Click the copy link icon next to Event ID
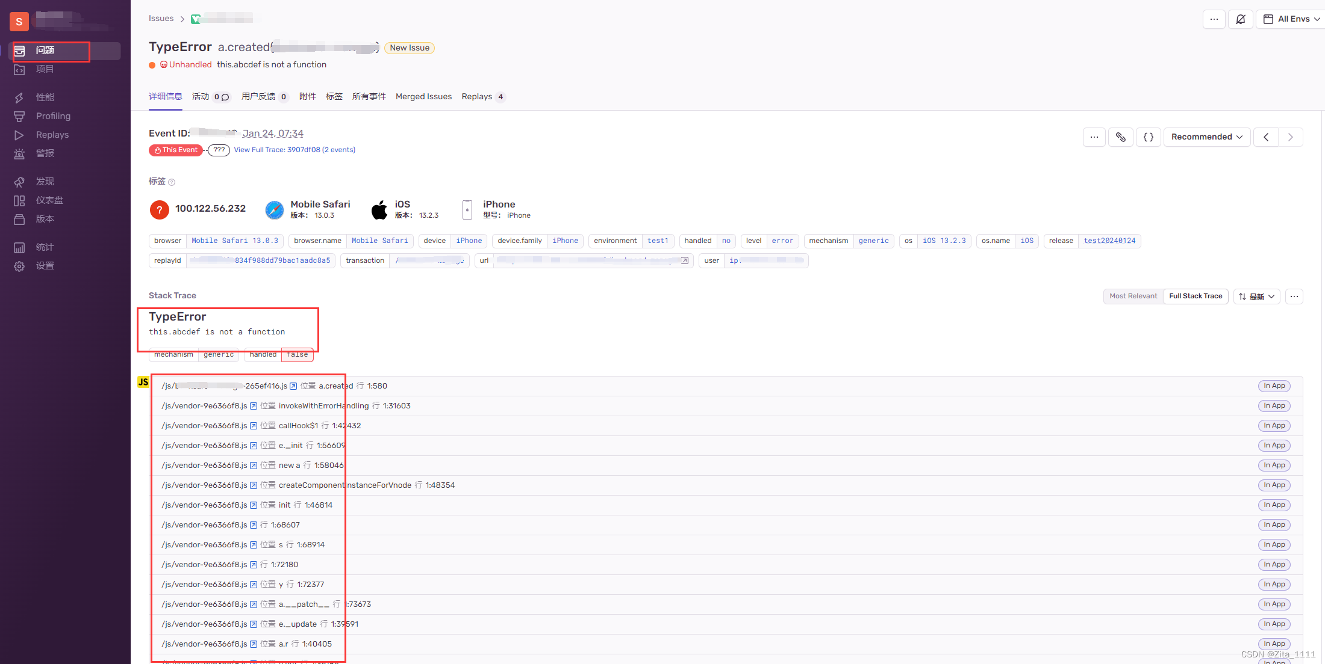 pyautogui.click(x=1121, y=137)
